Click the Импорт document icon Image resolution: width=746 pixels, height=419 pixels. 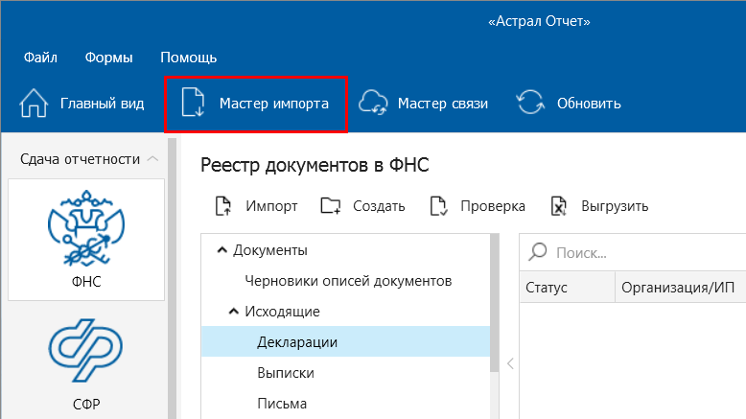224,206
